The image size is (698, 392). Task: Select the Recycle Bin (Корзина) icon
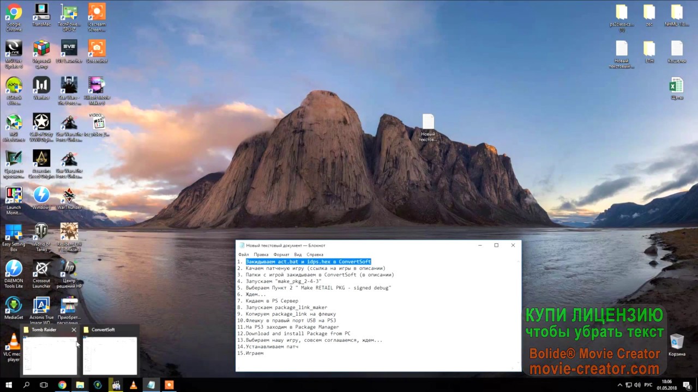click(x=677, y=345)
